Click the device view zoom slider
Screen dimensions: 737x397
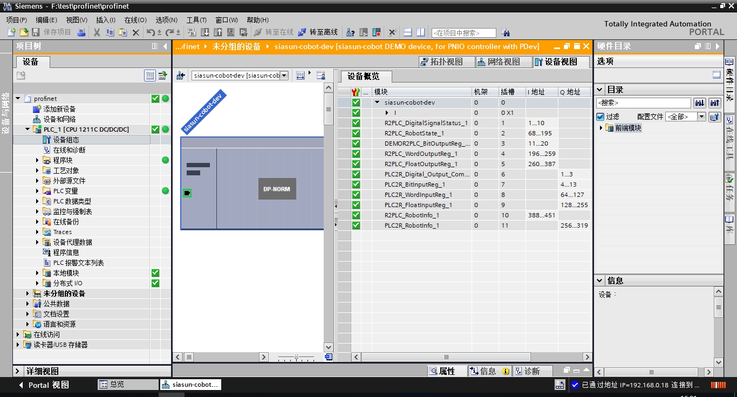pos(296,357)
